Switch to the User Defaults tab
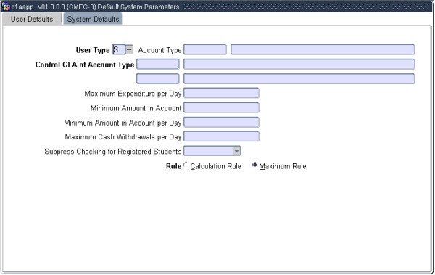 point(32,19)
